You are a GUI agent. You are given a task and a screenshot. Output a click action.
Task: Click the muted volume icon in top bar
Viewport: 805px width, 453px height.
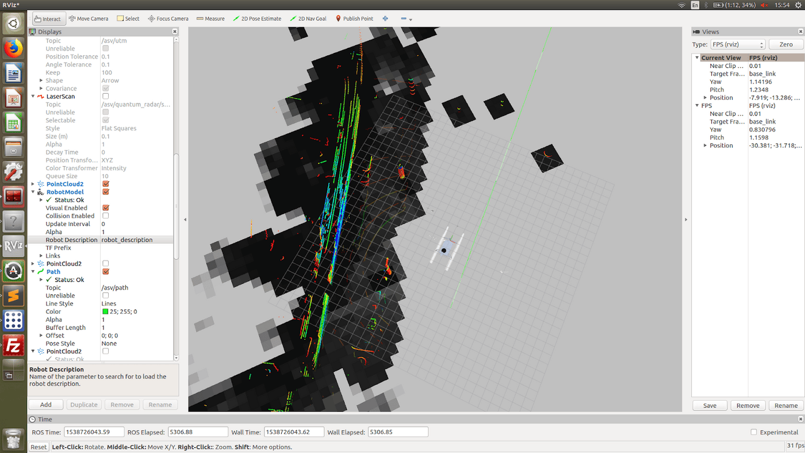pyautogui.click(x=764, y=5)
